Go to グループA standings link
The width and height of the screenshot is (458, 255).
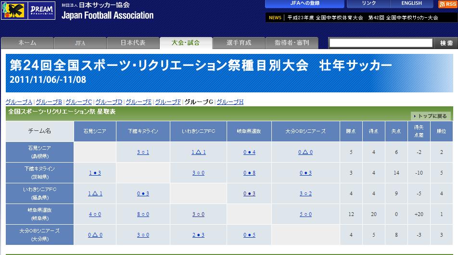tap(19, 102)
